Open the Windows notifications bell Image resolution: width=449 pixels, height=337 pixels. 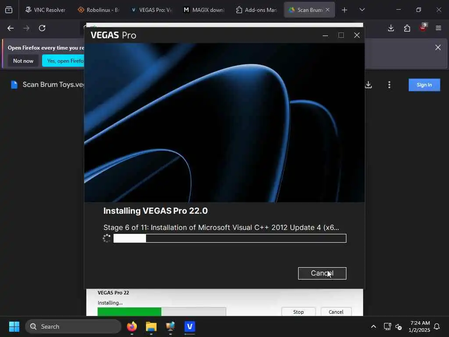(x=437, y=326)
